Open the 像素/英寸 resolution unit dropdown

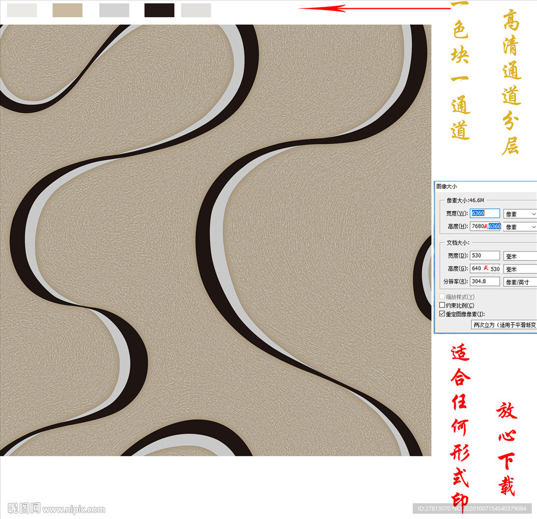pyautogui.click(x=520, y=282)
